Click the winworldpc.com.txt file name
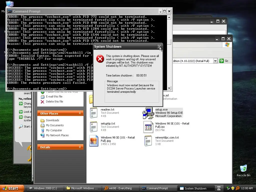Image resolution: width=256 pixels, height=192 pixels. [167, 138]
